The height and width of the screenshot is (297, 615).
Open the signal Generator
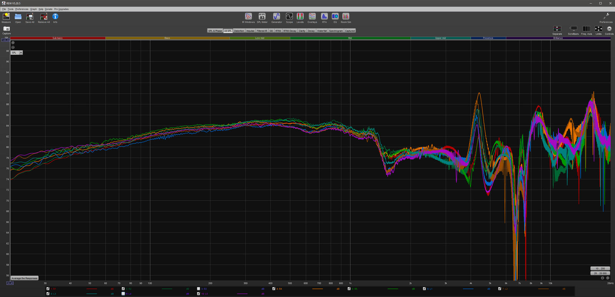click(x=276, y=16)
